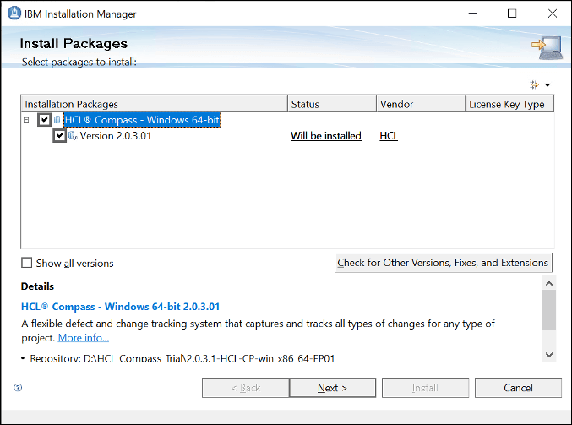The height and width of the screenshot is (425, 572).
Task: Click the package icon beside HCL Compass
Action: tap(57, 120)
